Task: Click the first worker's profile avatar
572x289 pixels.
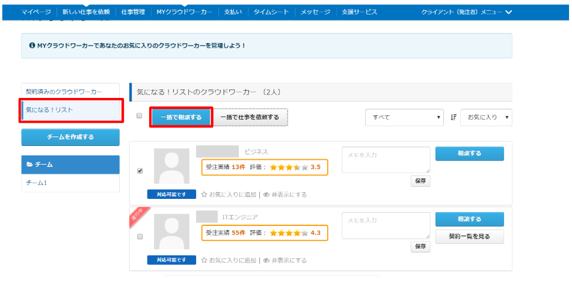Action: tap(171, 166)
